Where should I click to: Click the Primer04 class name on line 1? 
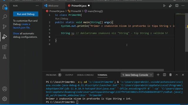click(74, 15)
